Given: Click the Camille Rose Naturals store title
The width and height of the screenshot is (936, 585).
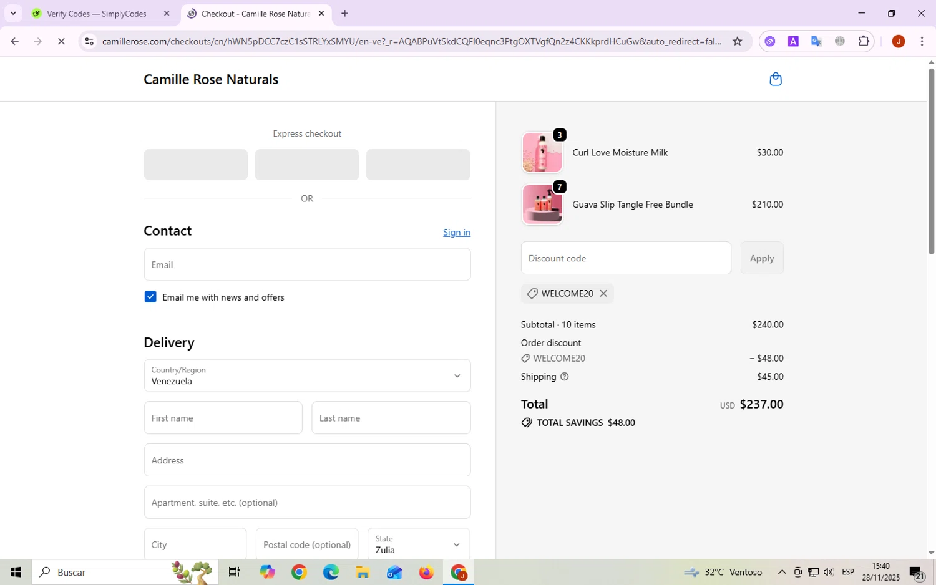Looking at the screenshot, I should pyautogui.click(x=211, y=79).
